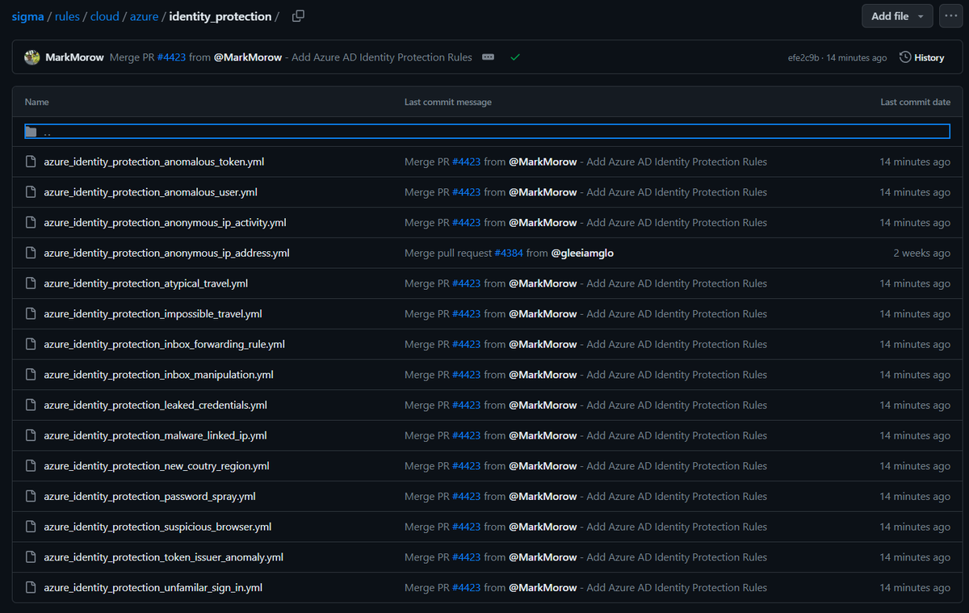This screenshot has width=969, height=613.
Task: Click file icon beside anomalous_token.yml
Action: point(31,162)
